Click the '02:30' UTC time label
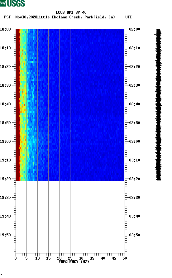Screen dimensions: 172x278 point(135,85)
